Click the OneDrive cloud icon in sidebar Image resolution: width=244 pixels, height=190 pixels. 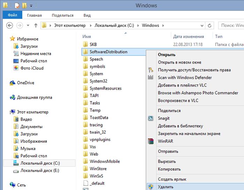point(13,83)
